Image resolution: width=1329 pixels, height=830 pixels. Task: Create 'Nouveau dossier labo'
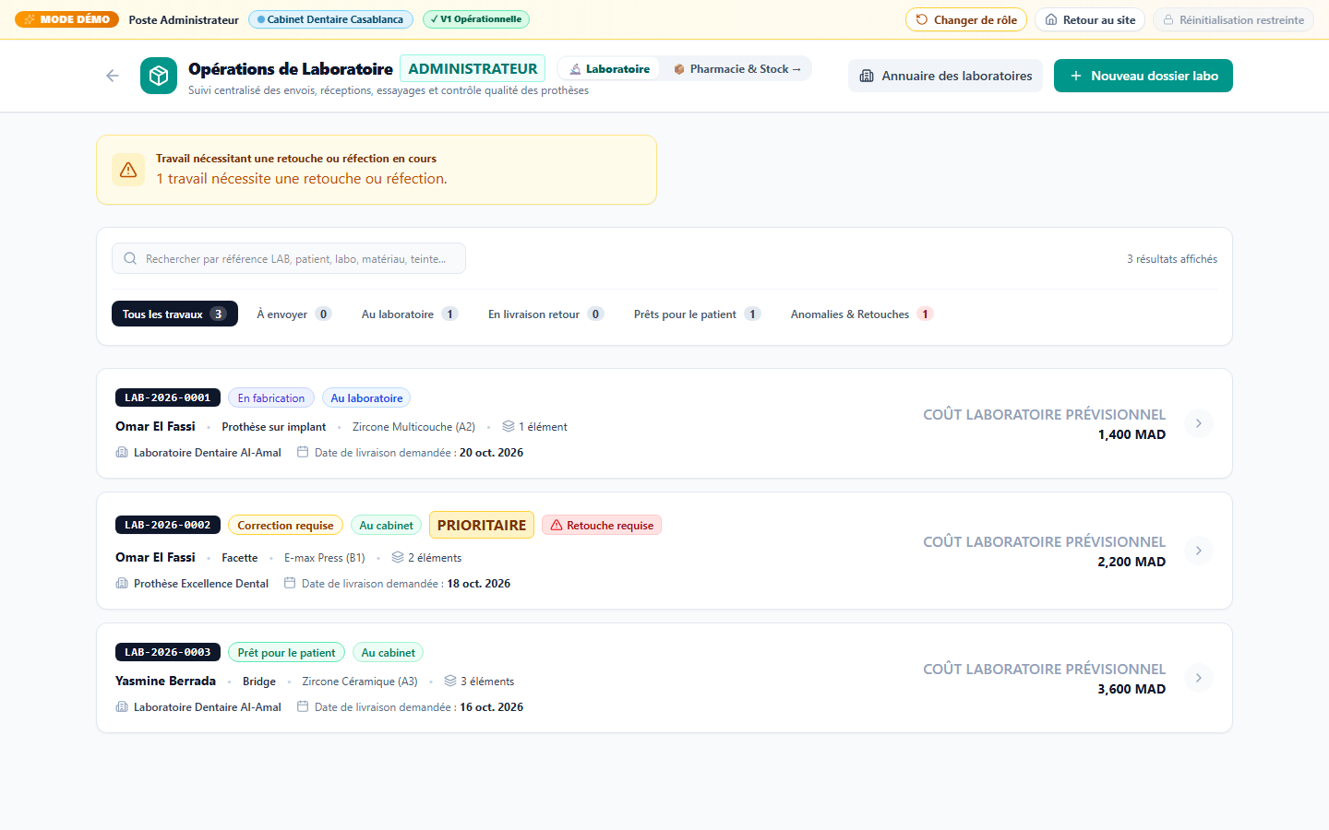tap(1143, 76)
